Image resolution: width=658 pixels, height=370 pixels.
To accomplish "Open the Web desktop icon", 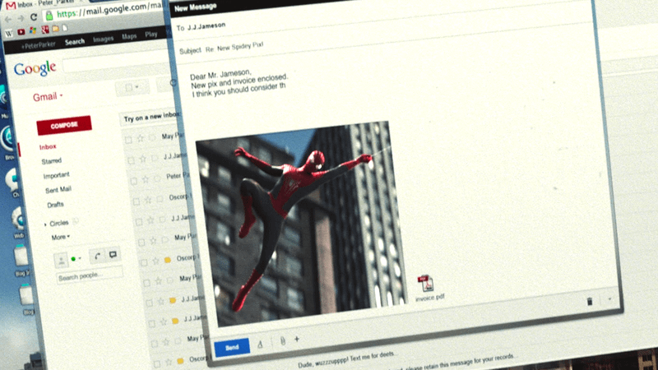I will click(x=18, y=222).
